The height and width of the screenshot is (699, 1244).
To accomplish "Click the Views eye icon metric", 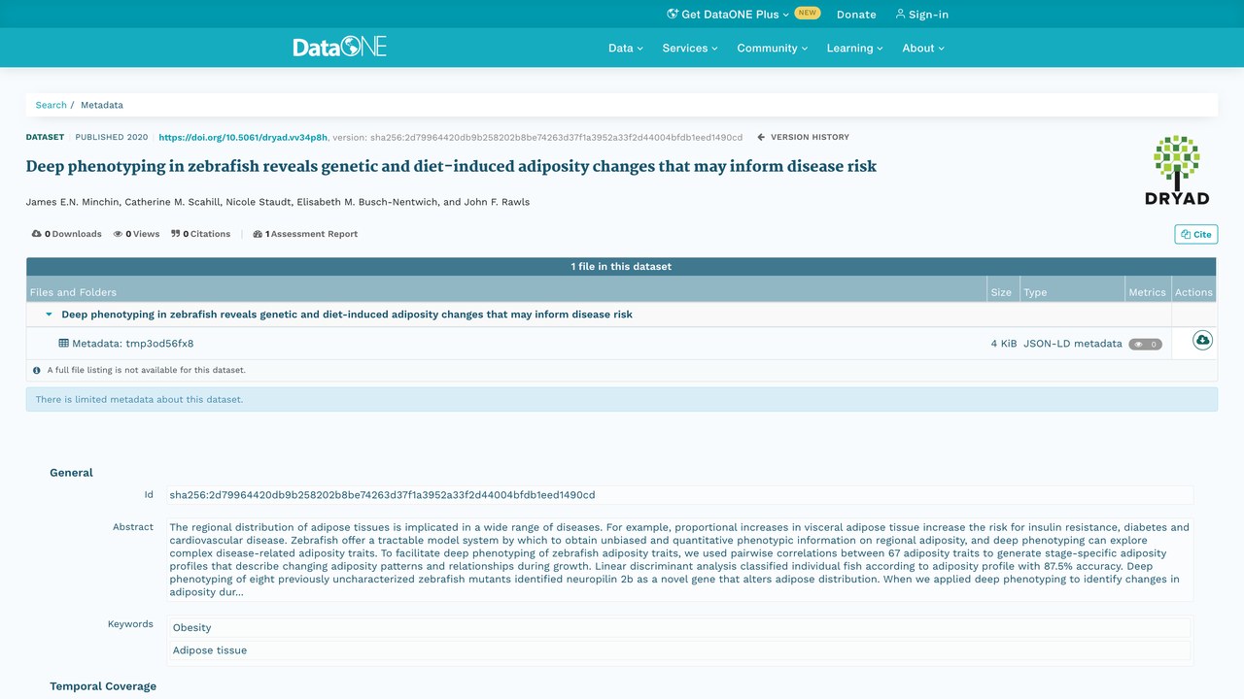I will coord(118,234).
